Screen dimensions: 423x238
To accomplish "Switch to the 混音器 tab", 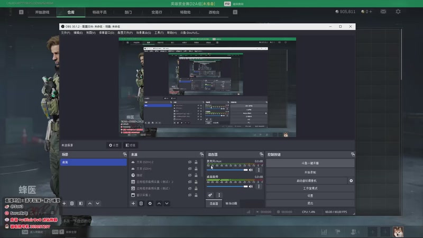I will click(x=214, y=204).
